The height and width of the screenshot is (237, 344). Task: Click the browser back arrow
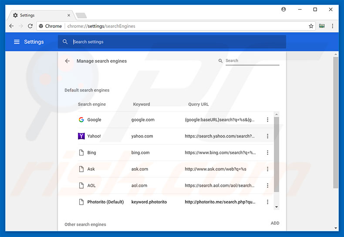pos(11,26)
